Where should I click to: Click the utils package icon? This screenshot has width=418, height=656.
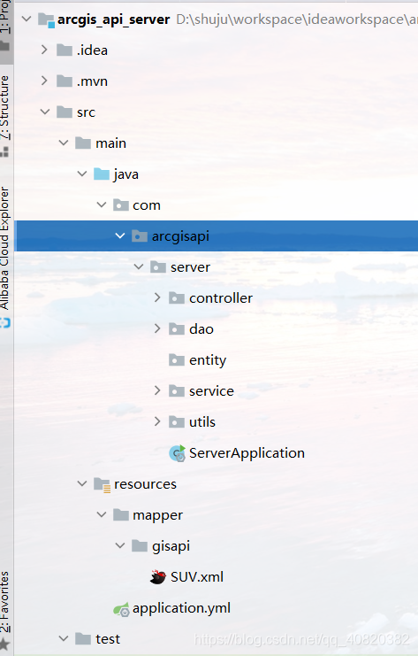pyautogui.click(x=177, y=421)
